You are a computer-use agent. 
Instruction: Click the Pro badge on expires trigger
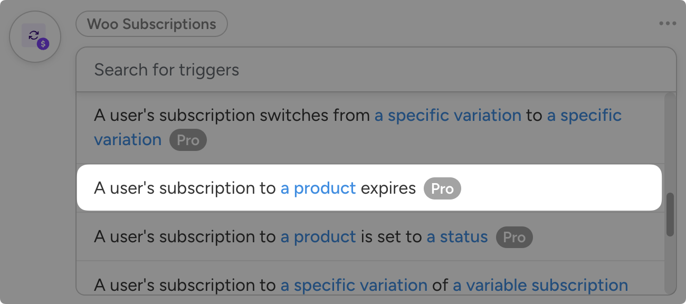pyautogui.click(x=442, y=189)
